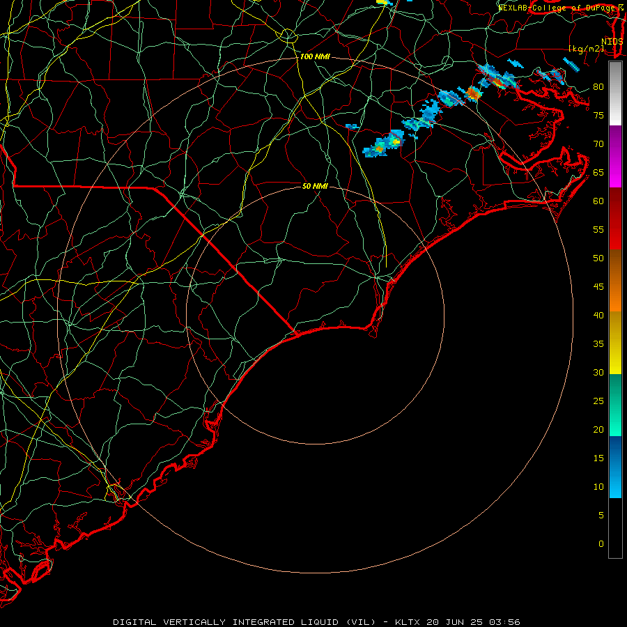This screenshot has height=627, width=627.
Task: Click the blue segment of the color bar
Action: coord(615,467)
